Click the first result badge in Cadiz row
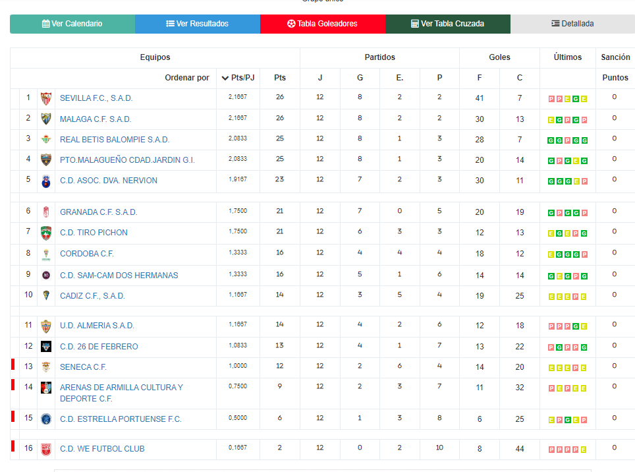The width and height of the screenshot is (635, 472). (x=551, y=297)
